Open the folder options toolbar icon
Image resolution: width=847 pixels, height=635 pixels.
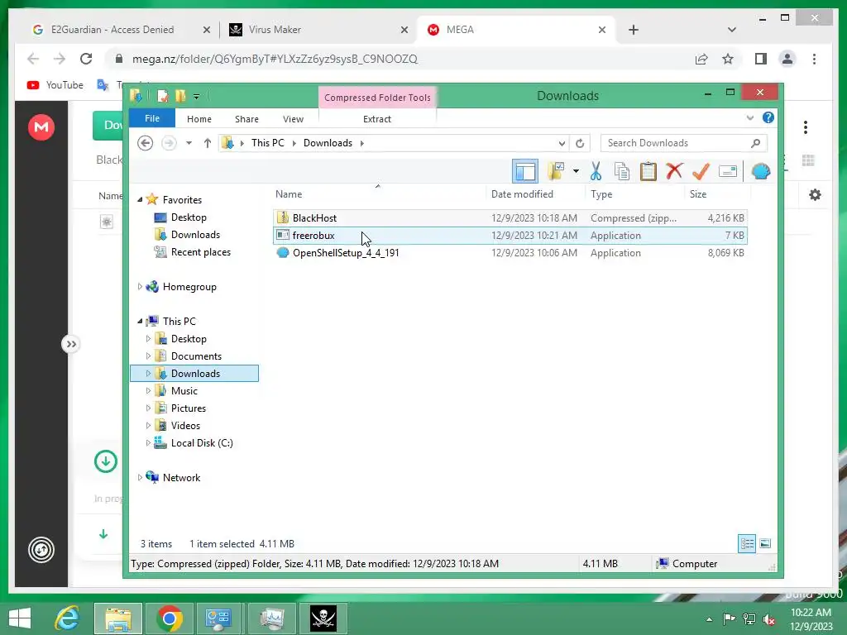(x=557, y=172)
